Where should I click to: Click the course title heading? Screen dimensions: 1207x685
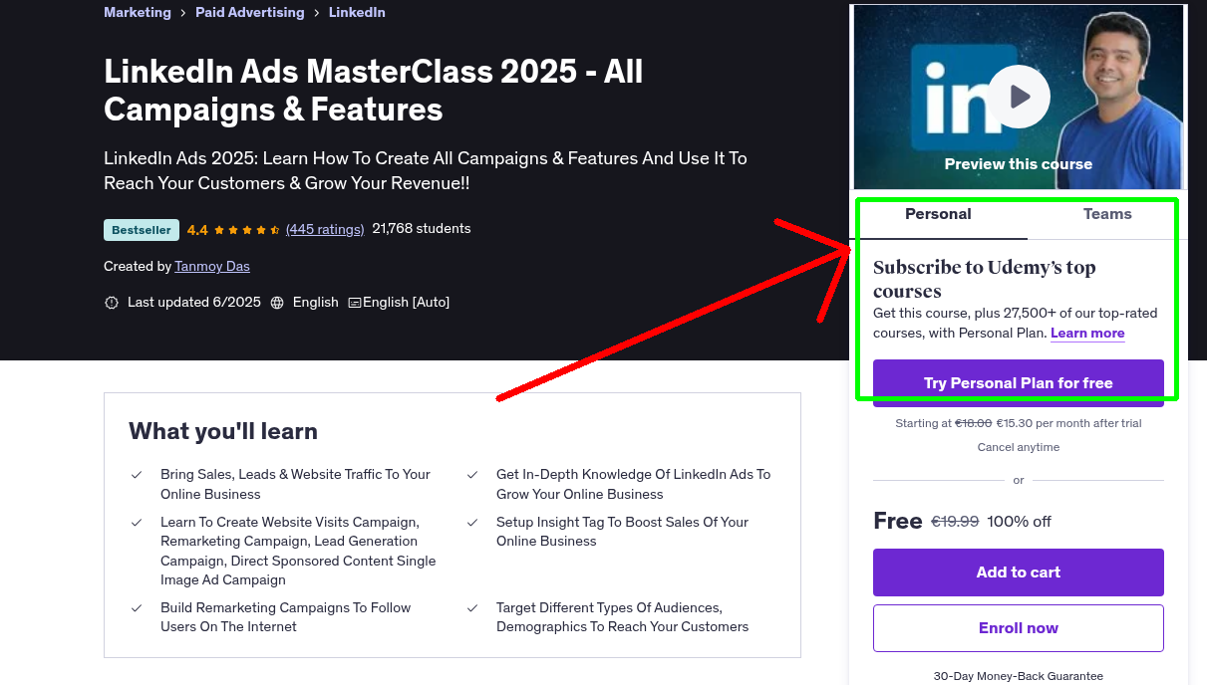pos(374,90)
